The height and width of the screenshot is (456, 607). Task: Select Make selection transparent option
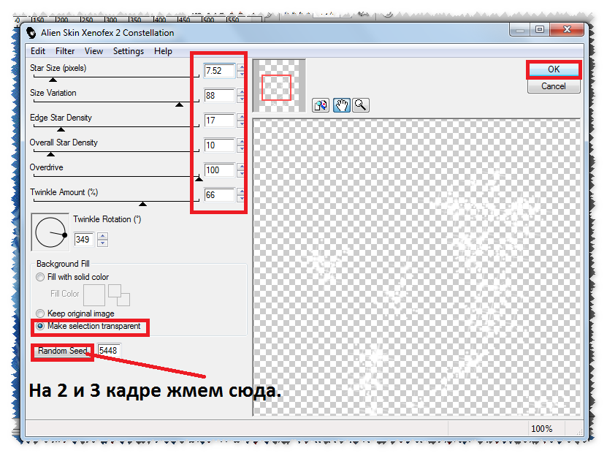[x=88, y=326]
